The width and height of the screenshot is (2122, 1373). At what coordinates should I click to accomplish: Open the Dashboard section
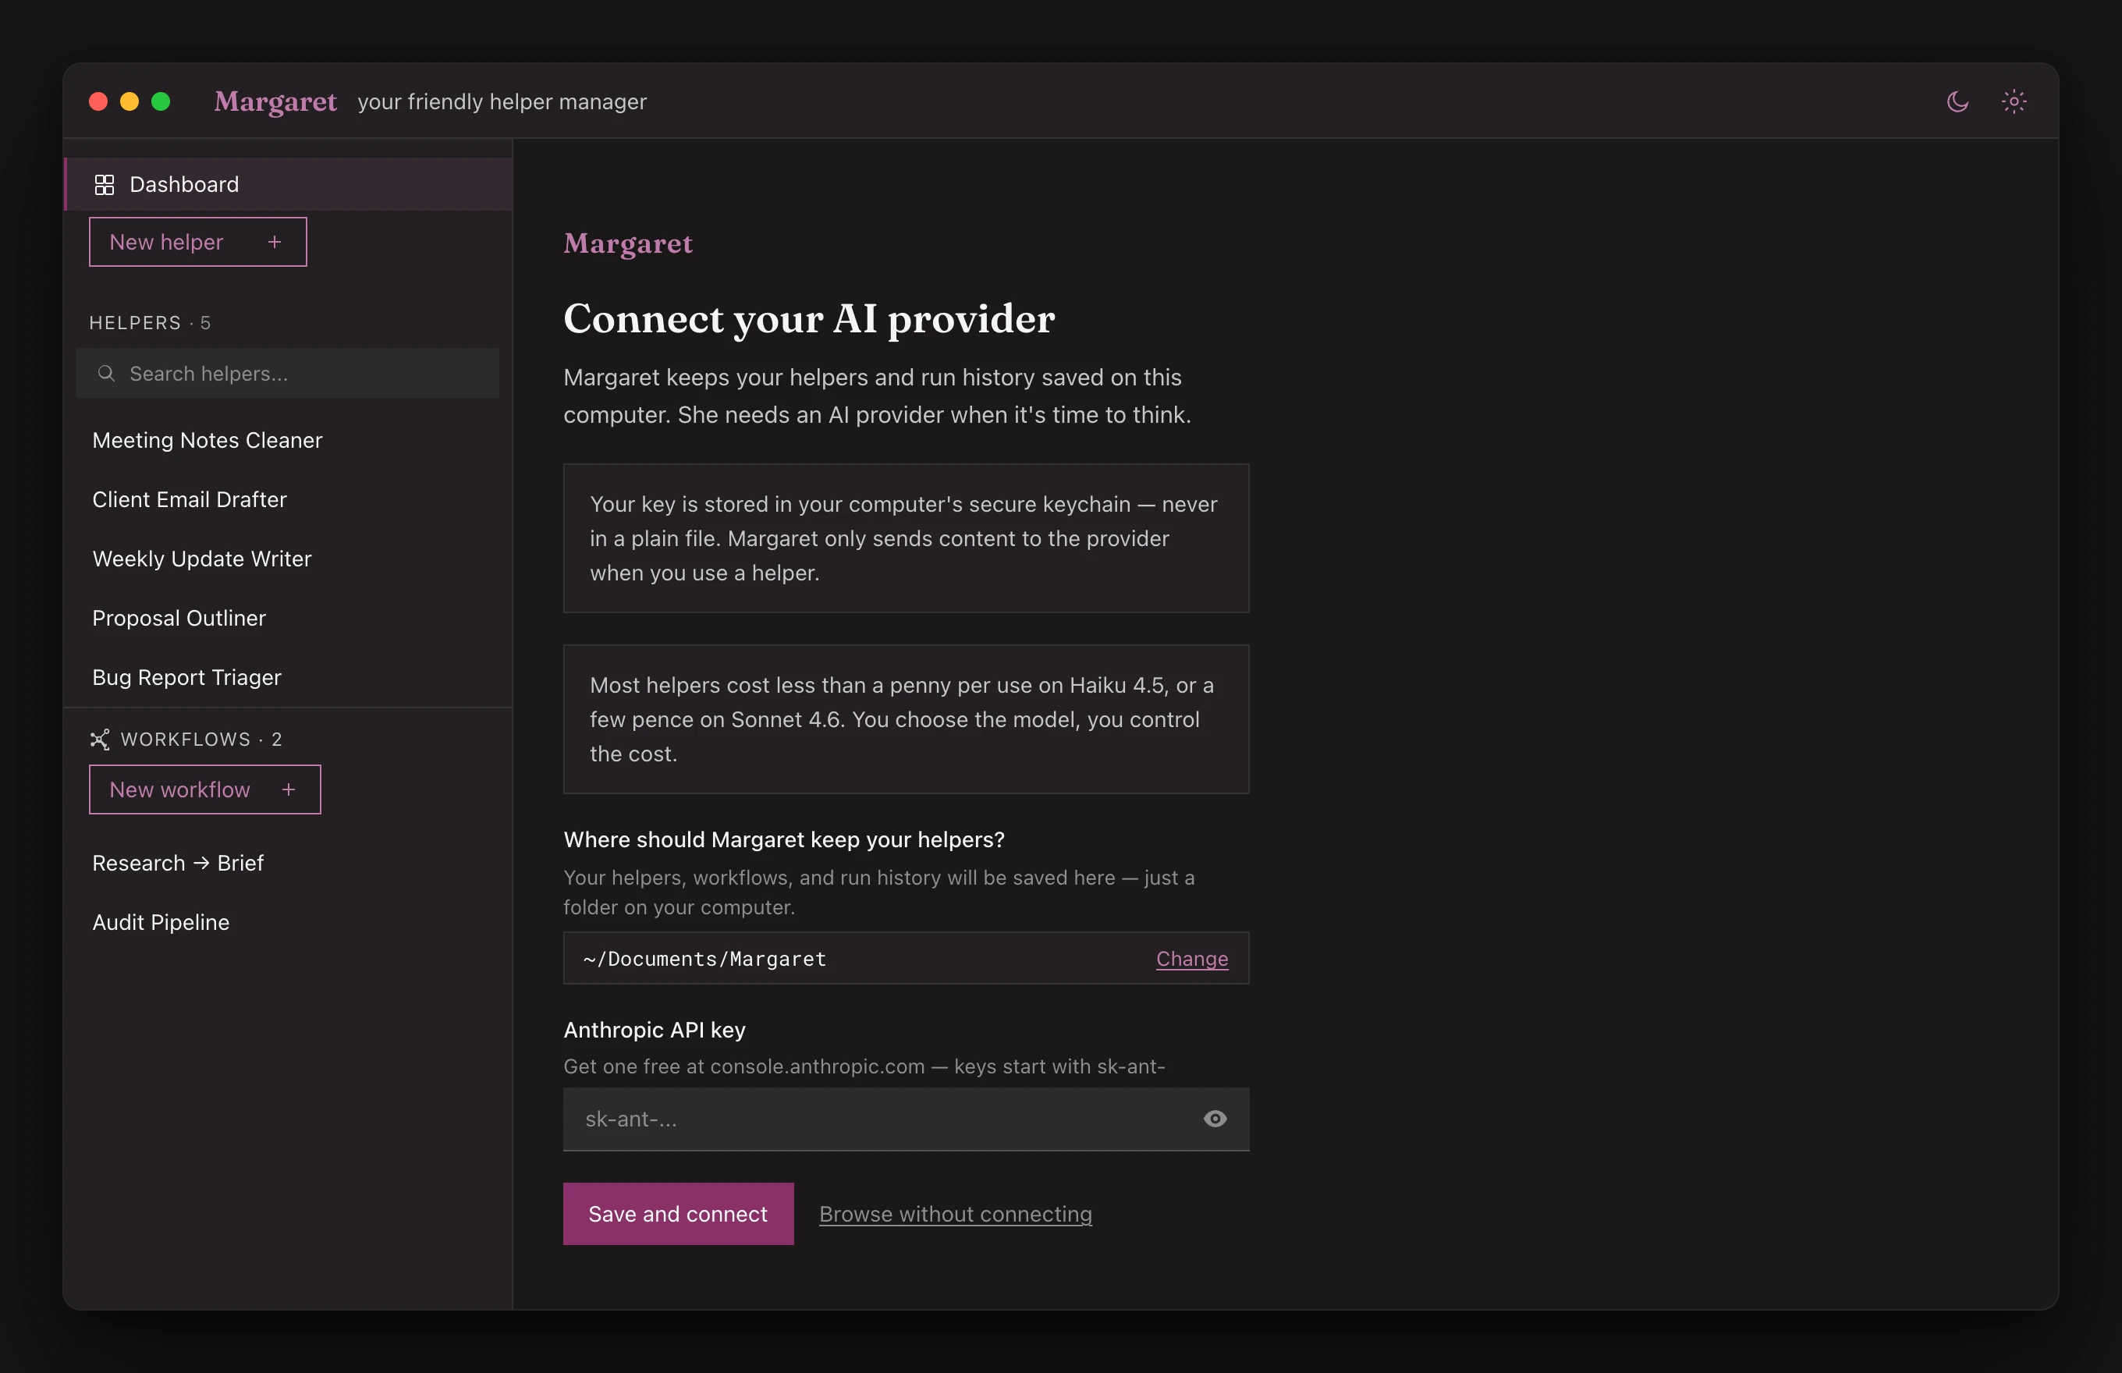click(289, 185)
